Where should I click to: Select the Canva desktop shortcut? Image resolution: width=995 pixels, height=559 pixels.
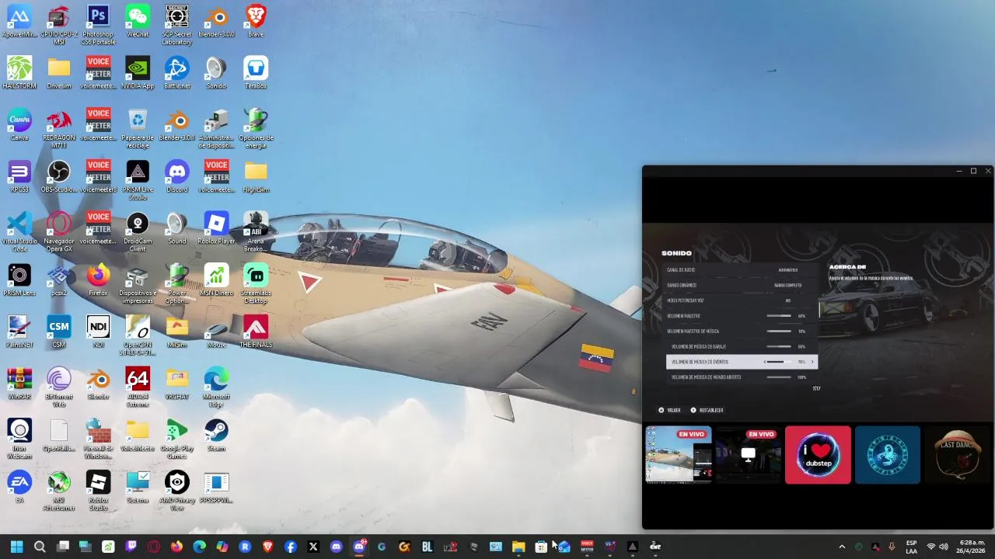point(19,125)
